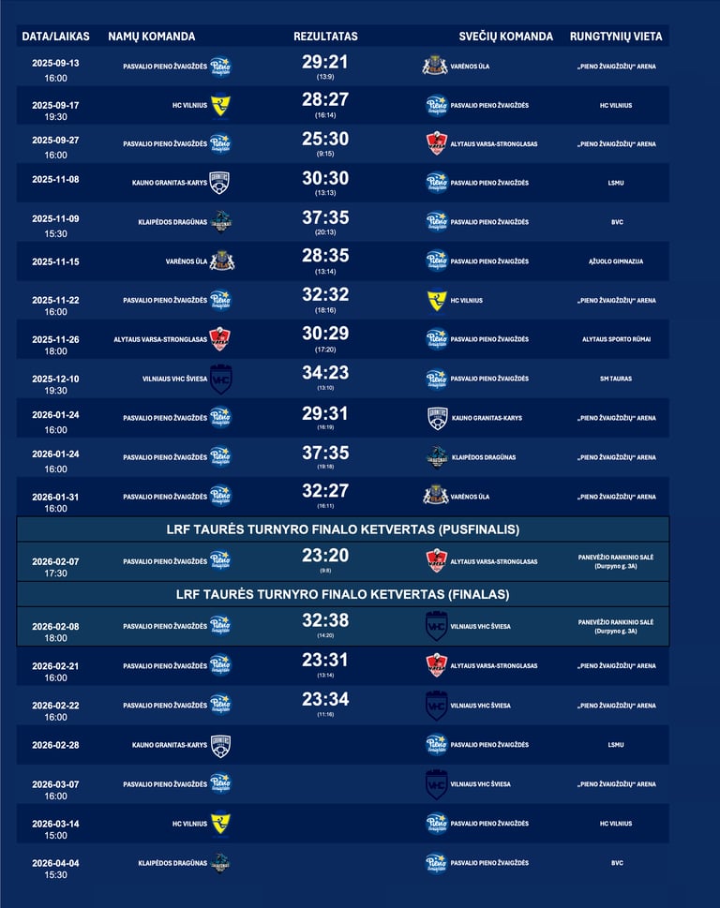Click Vilniaus VHC Šviesa logo in 2025-12-10 match
Screen dimensions: 720x908
point(220,379)
